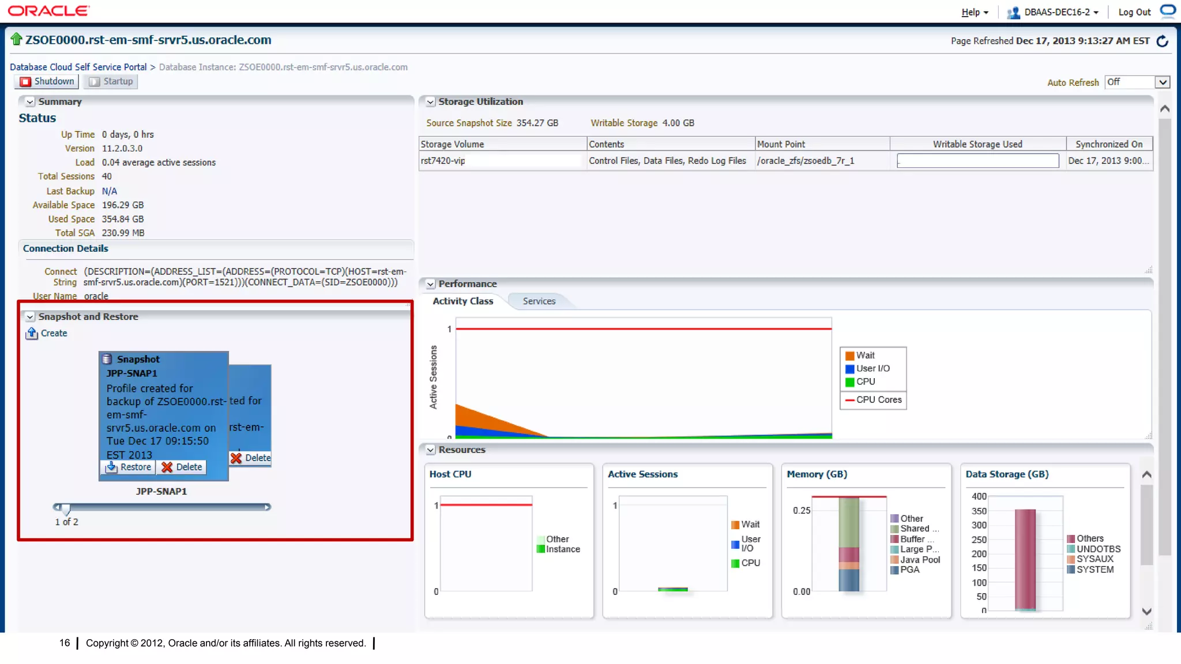Click the Log Out link
The image size is (1181, 664).
(1134, 12)
